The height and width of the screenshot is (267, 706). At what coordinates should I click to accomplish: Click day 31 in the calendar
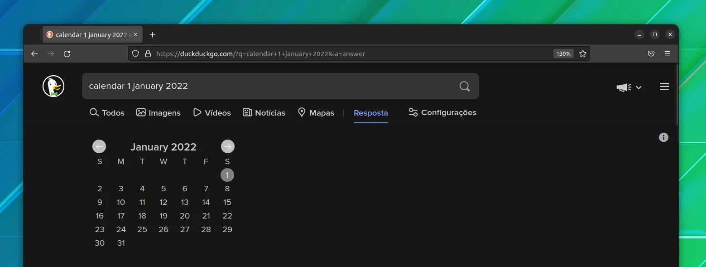click(121, 243)
